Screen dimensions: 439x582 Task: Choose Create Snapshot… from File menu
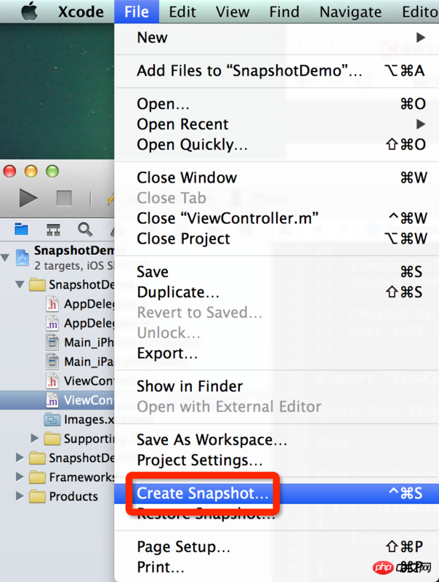click(x=203, y=493)
